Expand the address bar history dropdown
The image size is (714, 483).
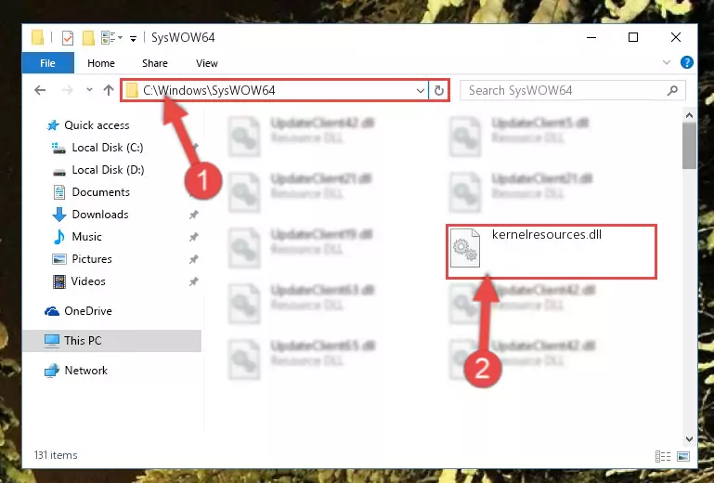tap(421, 91)
